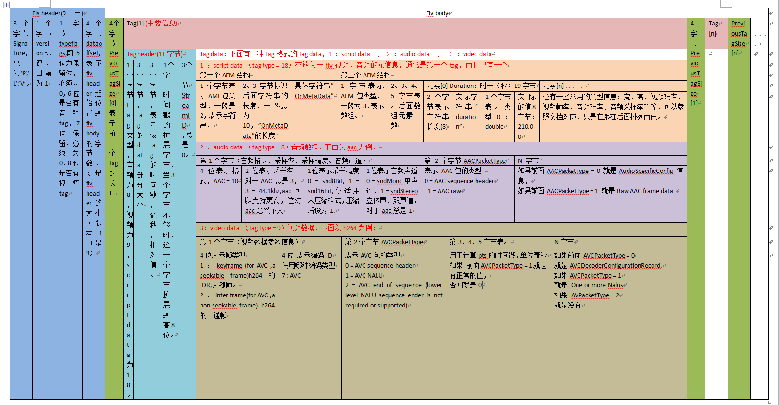The height and width of the screenshot is (405, 779).
Task: Click the '4 位 表示编码 ID' line
Action: pyautogui.click(x=307, y=256)
